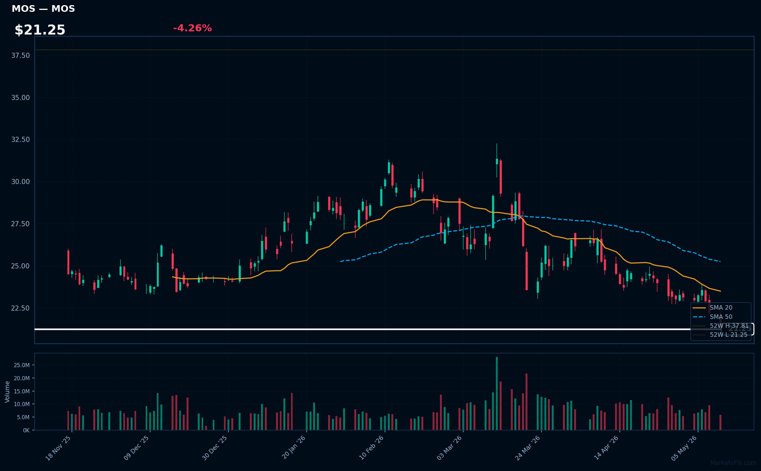Click the 35.00 price axis label
Viewport: 761px width, 471px height.
(20, 98)
